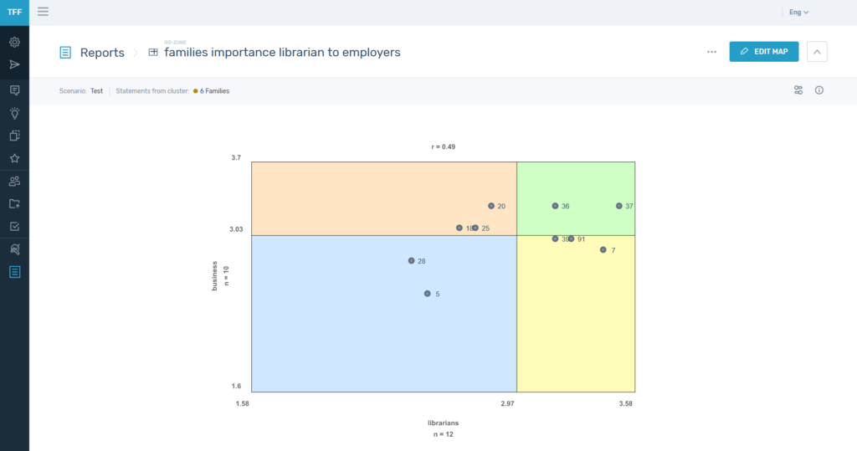The image size is (857, 451).
Task: Open the settings gear in sidebar
Action: click(x=14, y=42)
